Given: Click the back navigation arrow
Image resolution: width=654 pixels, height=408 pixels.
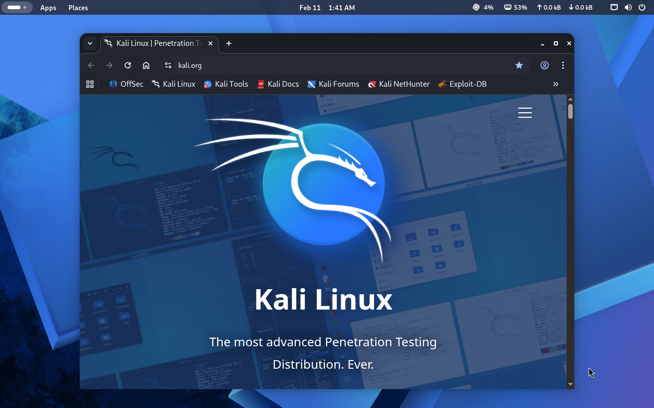Looking at the screenshot, I should tap(91, 65).
